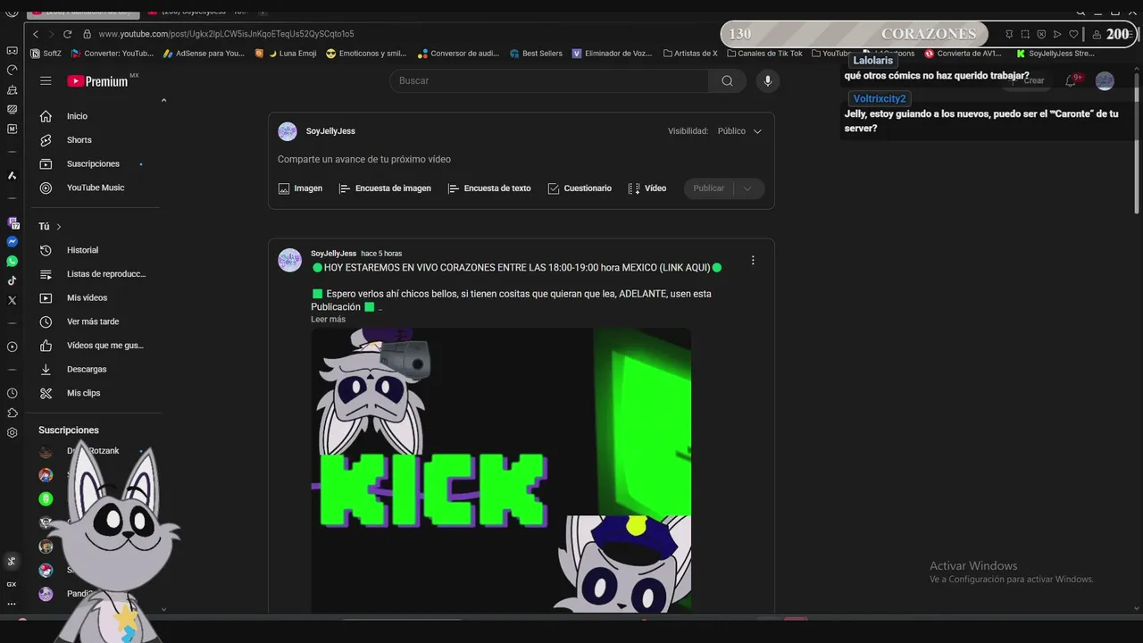Open Messenger in the browser sidebar
The width and height of the screenshot is (1143, 643).
point(12,242)
